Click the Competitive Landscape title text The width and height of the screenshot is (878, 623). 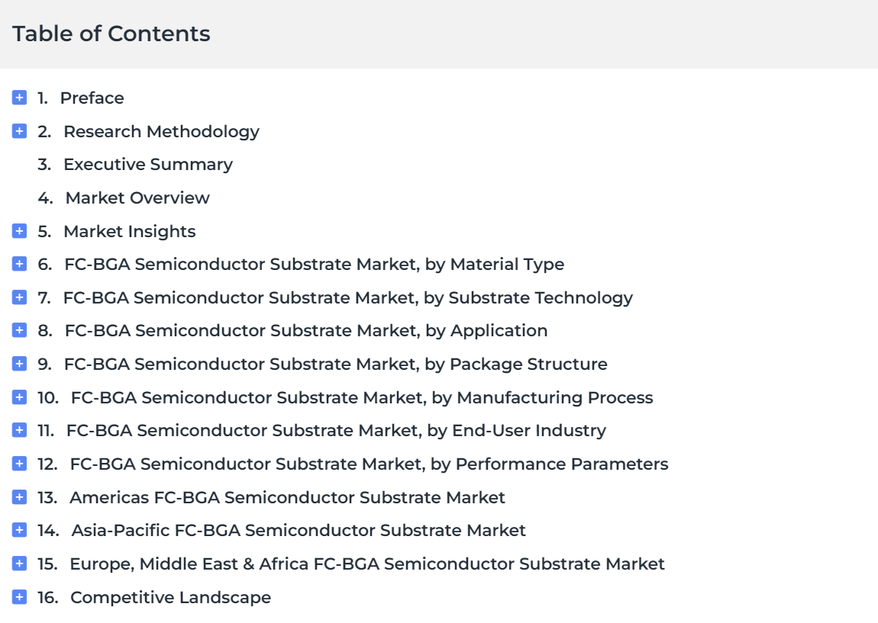coord(171,597)
